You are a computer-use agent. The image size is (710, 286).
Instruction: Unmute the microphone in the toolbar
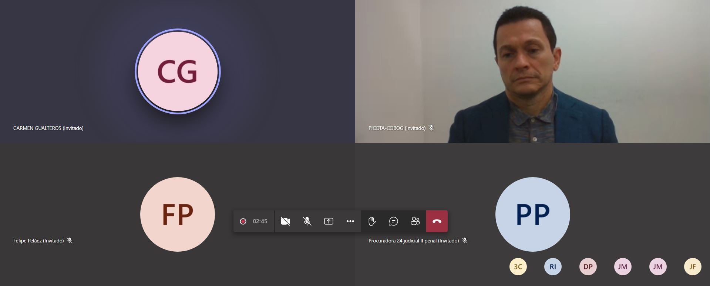307,221
